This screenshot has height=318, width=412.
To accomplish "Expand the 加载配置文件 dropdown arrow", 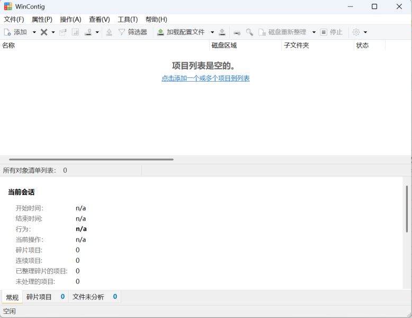I will pyautogui.click(x=212, y=32).
